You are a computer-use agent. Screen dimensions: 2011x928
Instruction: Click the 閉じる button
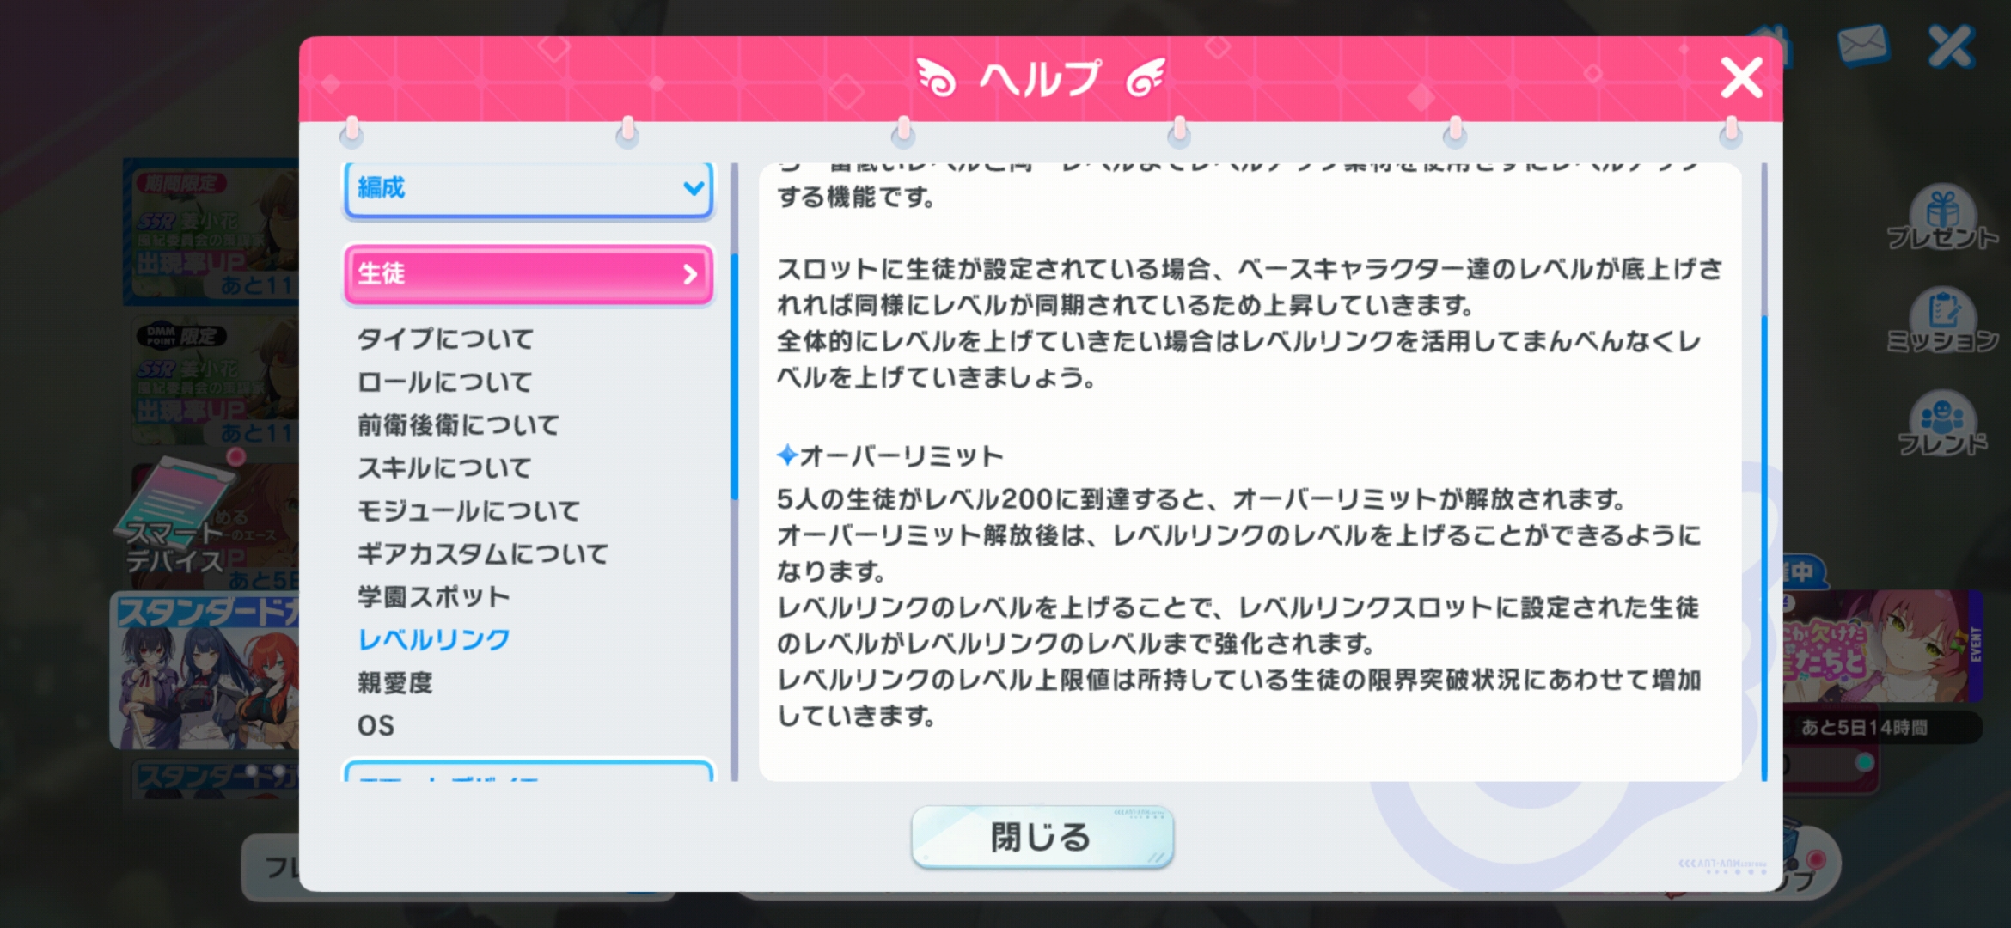(x=1042, y=836)
